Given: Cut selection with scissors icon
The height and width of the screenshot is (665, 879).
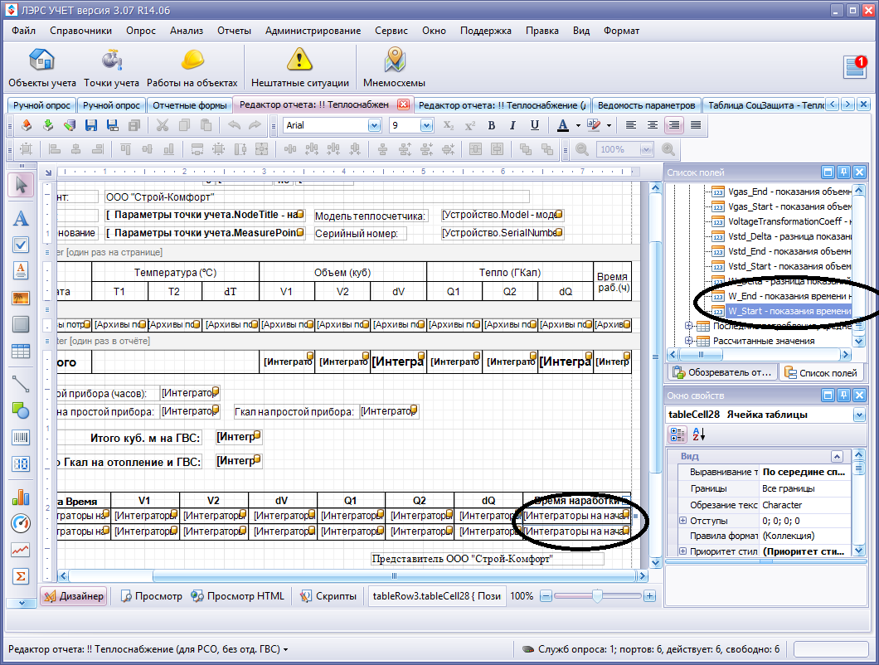Looking at the screenshot, I should [x=162, y=125].
